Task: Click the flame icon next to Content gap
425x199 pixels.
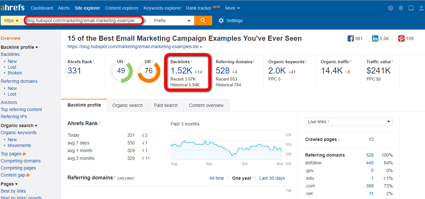Action: (x=28, y=175)
